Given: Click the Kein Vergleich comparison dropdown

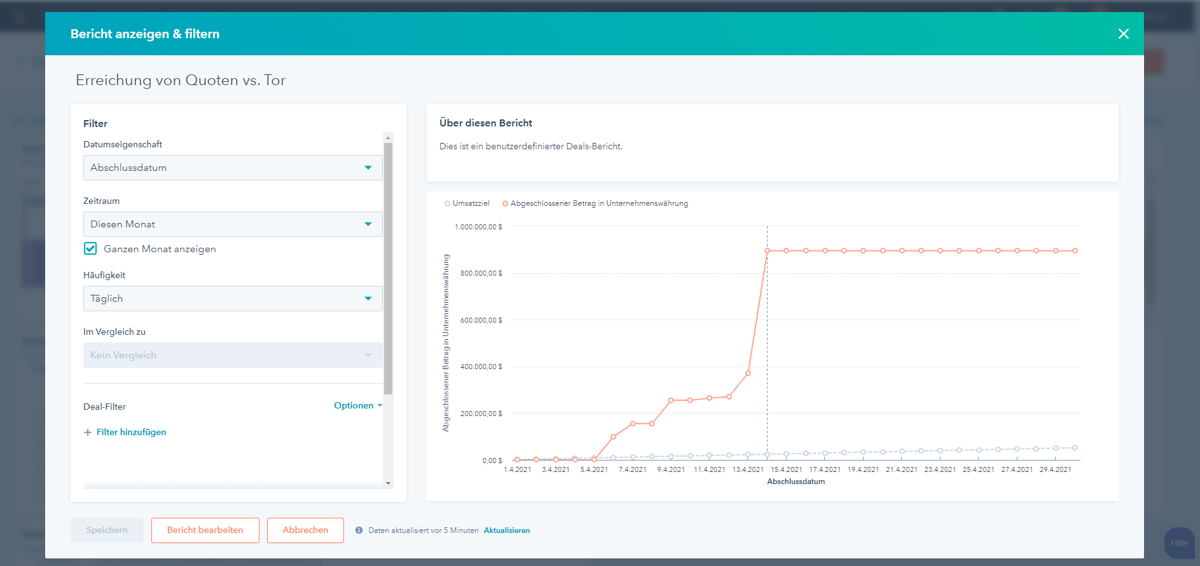Looking at the screenshot, I should pyautogui.click(x=233, y=355).
